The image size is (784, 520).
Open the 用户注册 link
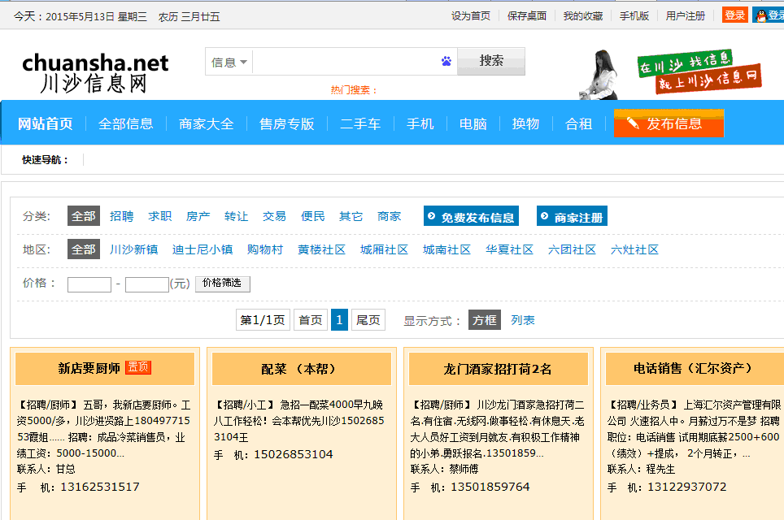point(685,15)
